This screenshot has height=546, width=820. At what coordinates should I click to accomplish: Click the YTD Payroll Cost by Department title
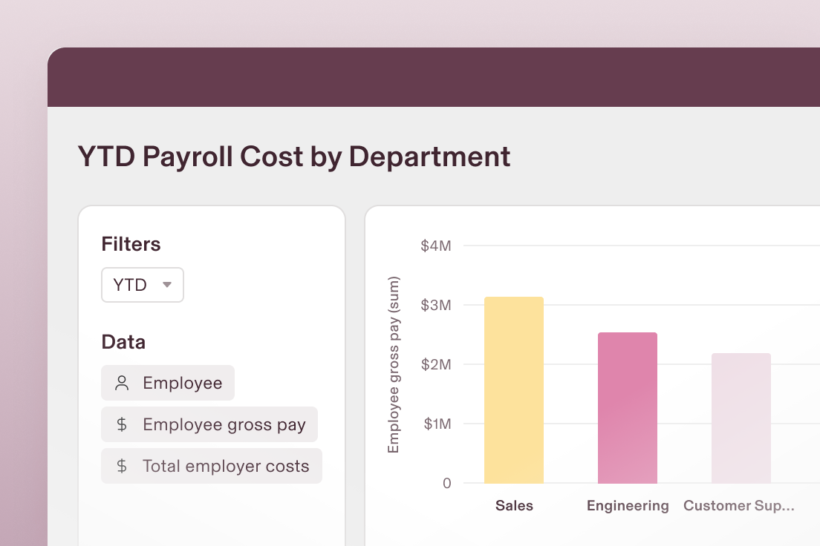coord(294,157)
